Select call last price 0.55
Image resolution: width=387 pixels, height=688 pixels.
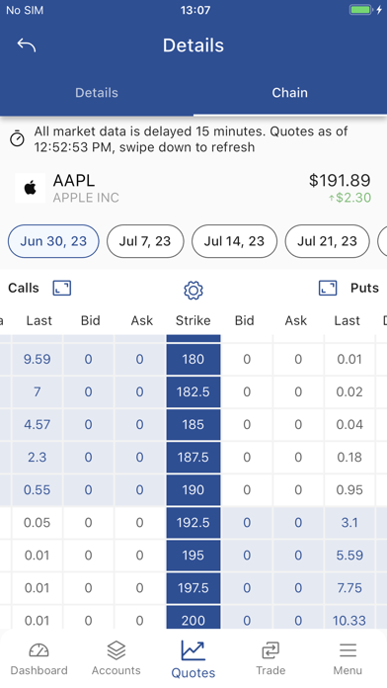(x=38, y=489)
